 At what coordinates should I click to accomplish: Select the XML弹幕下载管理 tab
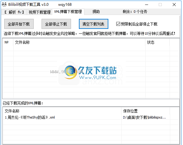coord(68,12)
